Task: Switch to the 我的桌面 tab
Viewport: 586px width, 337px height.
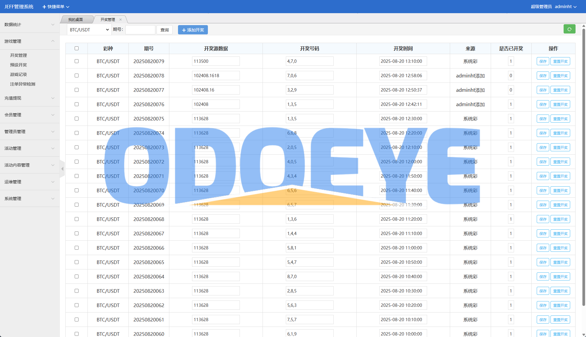Action: (x=76, y=20)
